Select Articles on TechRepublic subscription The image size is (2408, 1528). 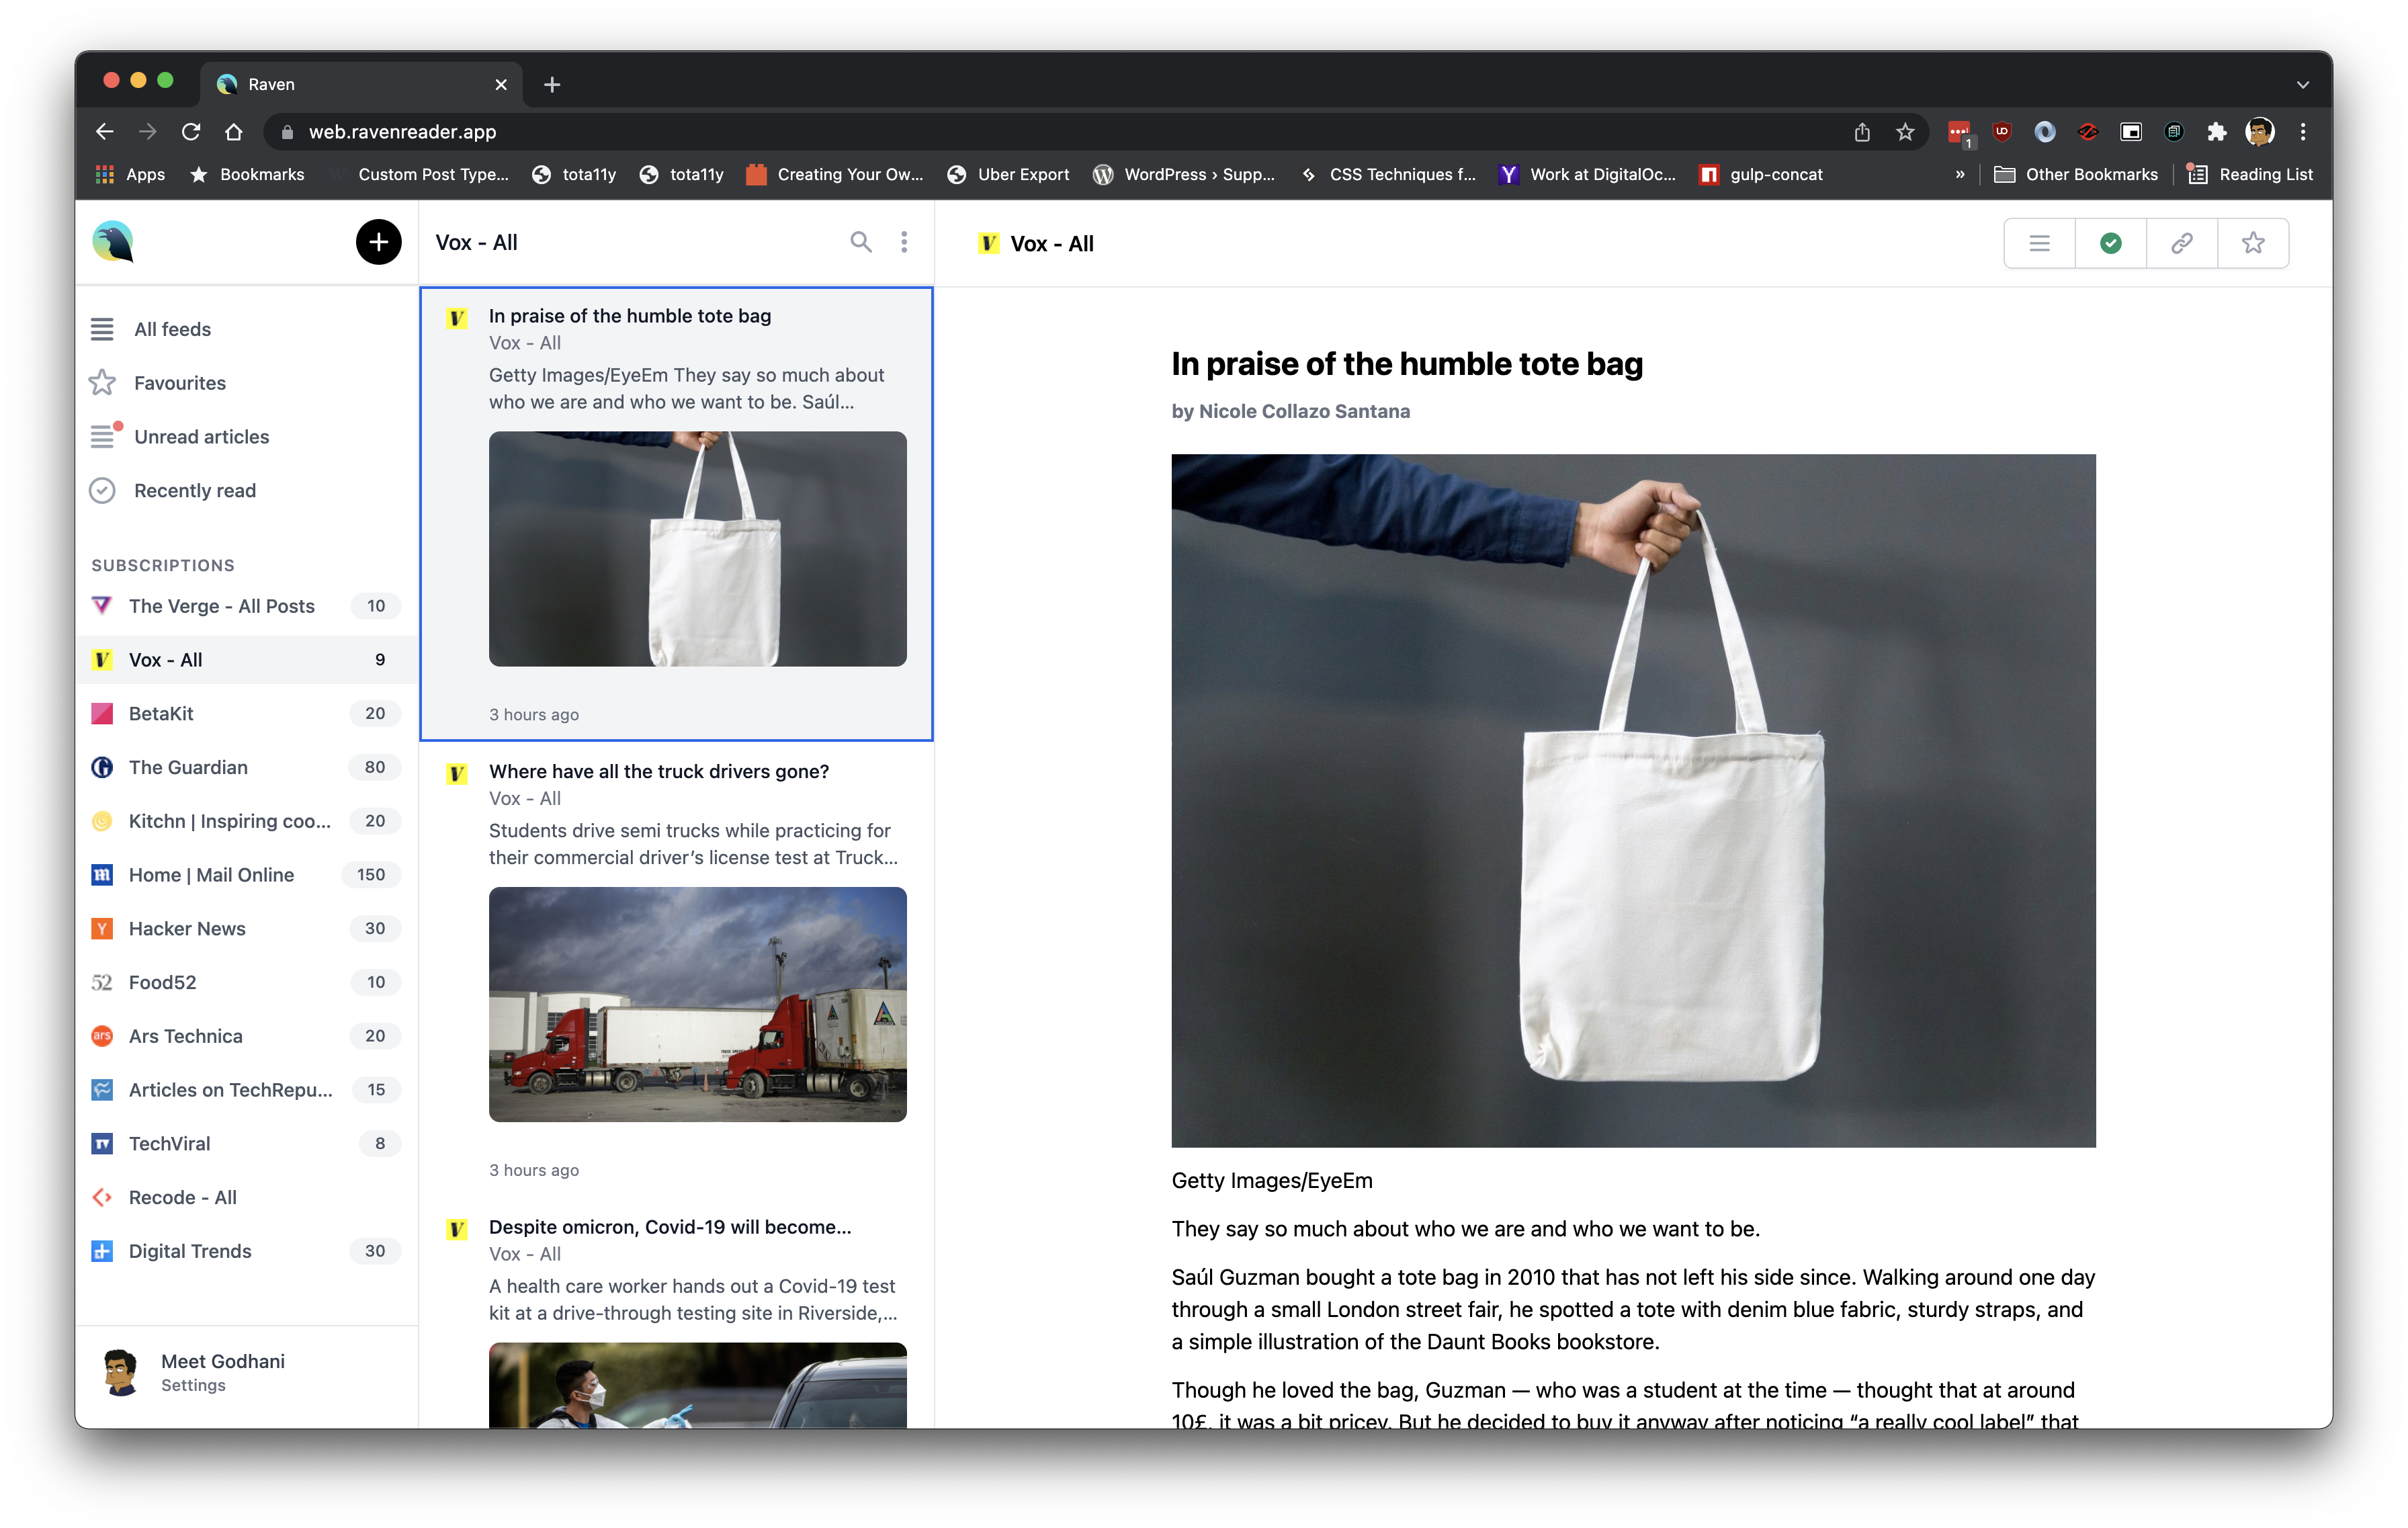[x=246, y=1090]
